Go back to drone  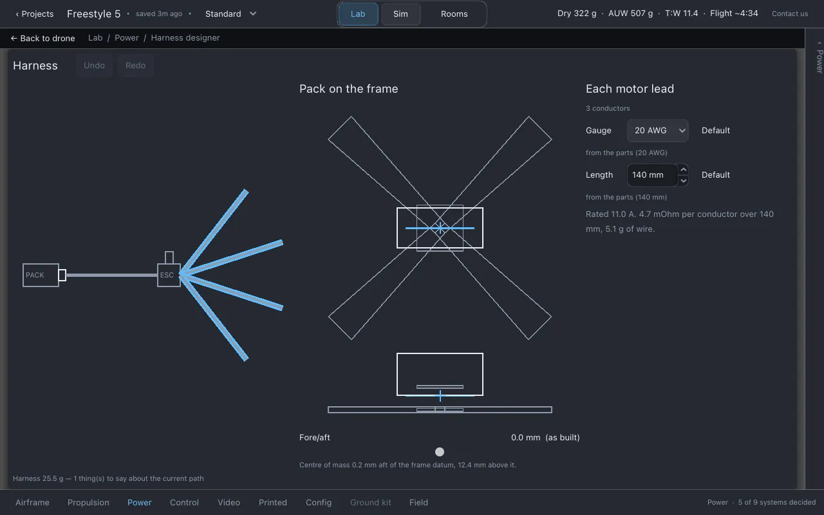tap(42, 38)
